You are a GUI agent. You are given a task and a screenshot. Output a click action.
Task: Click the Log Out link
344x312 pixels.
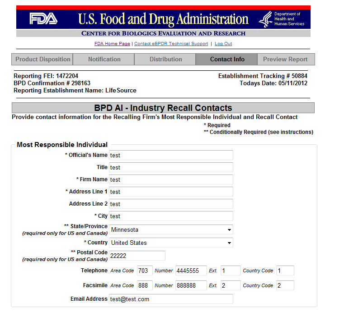[223, 44]
